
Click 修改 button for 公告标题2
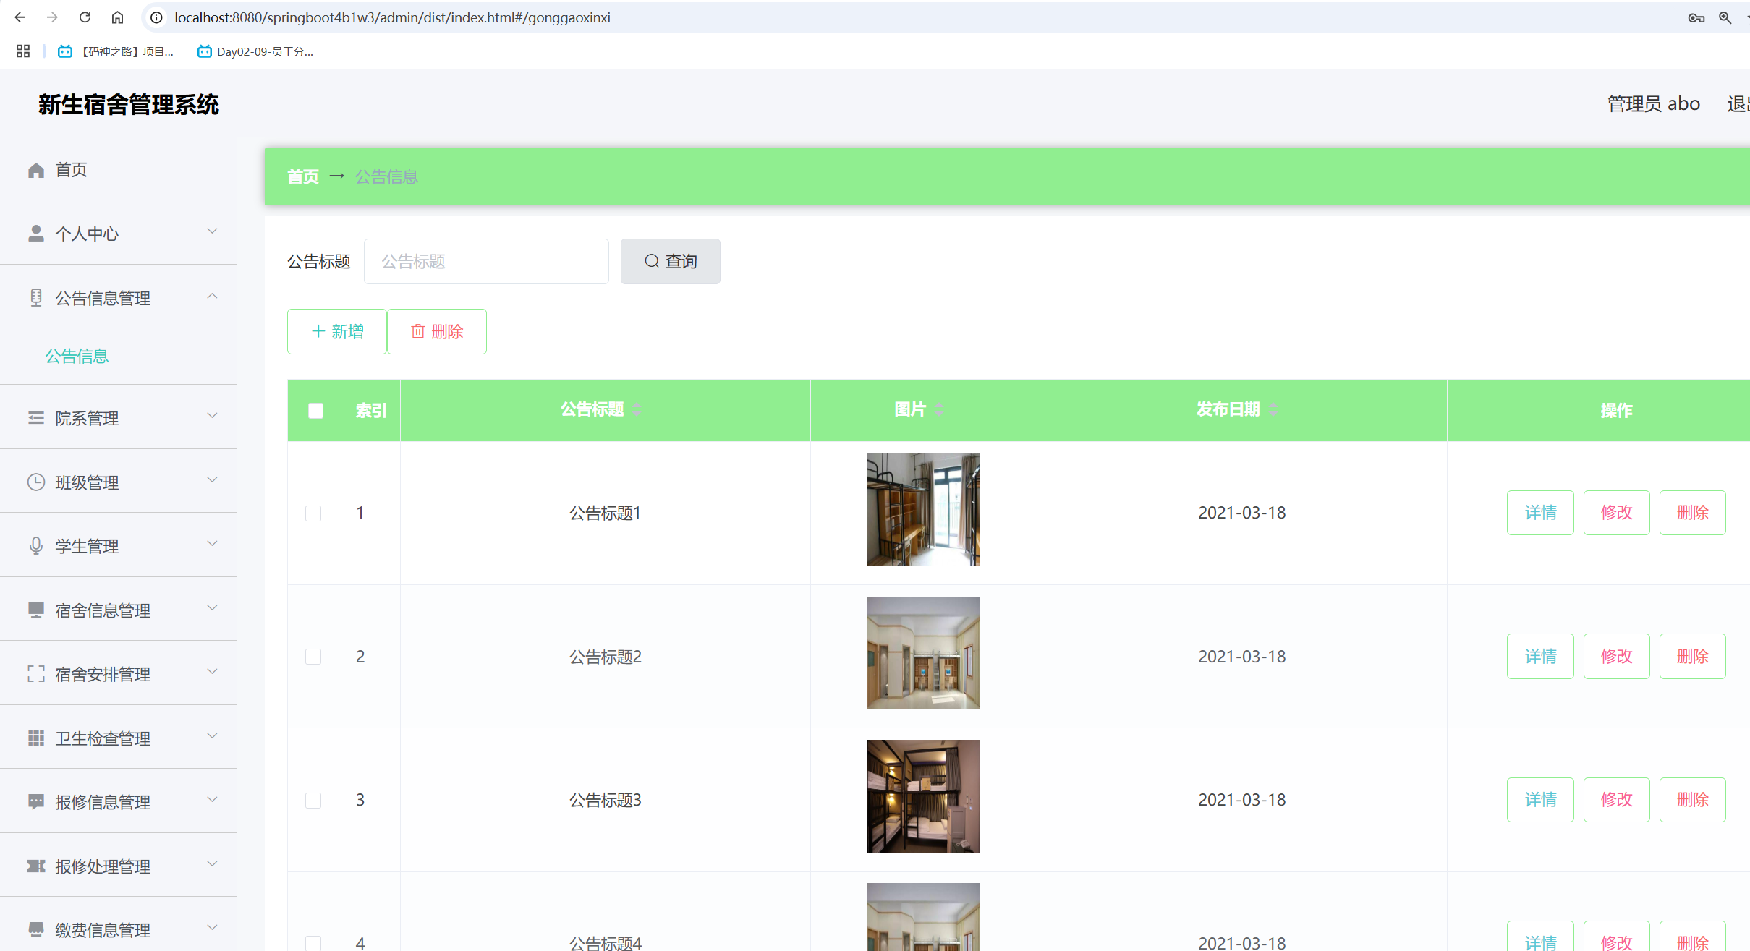tap(1616, 657)
